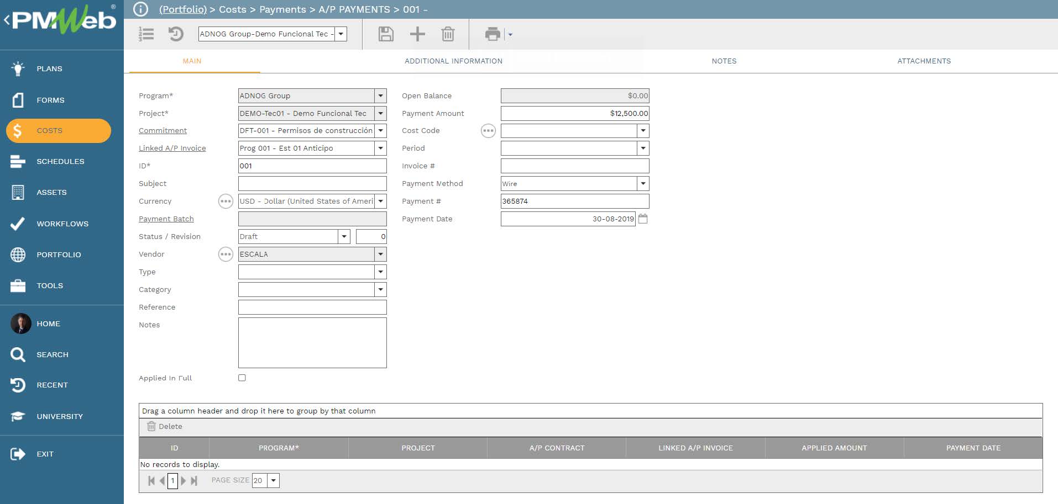Image resolution: width=1058 pixels, height=504 pixels.
Task: Go to first page of grid
Action: click(x=151, y=481)
